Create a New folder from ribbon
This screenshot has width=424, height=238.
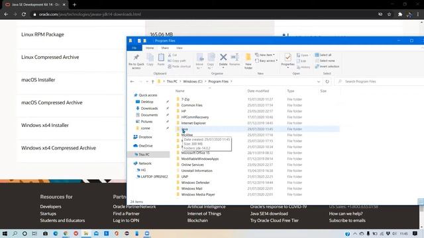click(248, 61)
